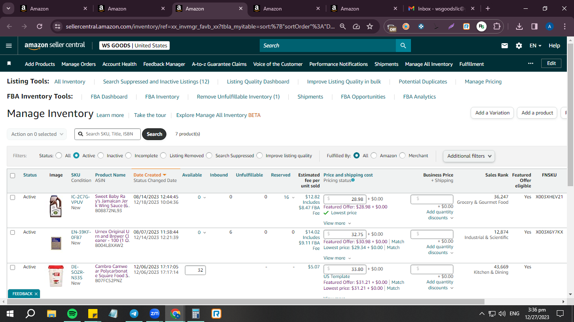Focus the Search SKU, Title, ISBN field
This screenshot has width=574, height=322.
108,134
